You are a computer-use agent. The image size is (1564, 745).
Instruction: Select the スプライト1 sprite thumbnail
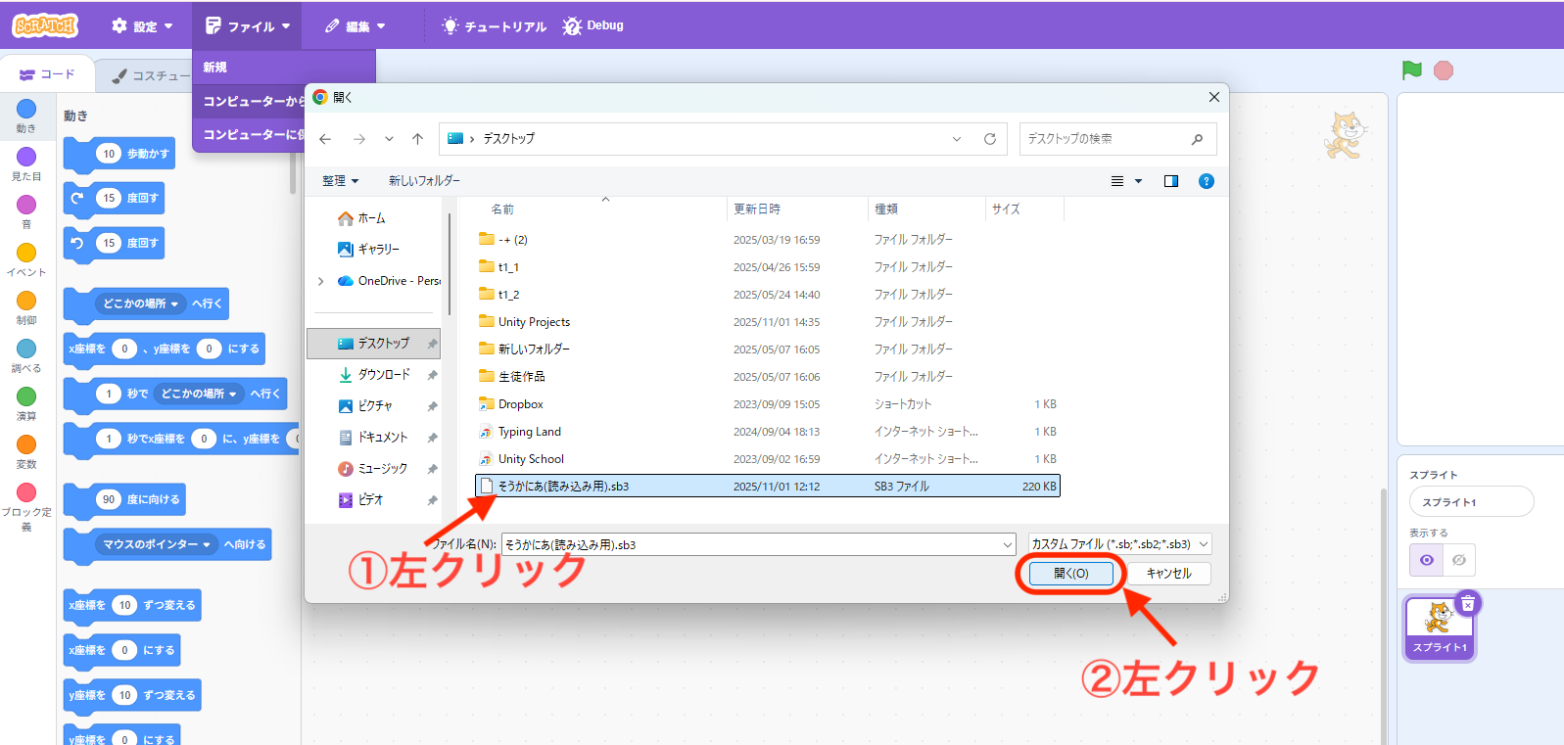(1439, 627)
